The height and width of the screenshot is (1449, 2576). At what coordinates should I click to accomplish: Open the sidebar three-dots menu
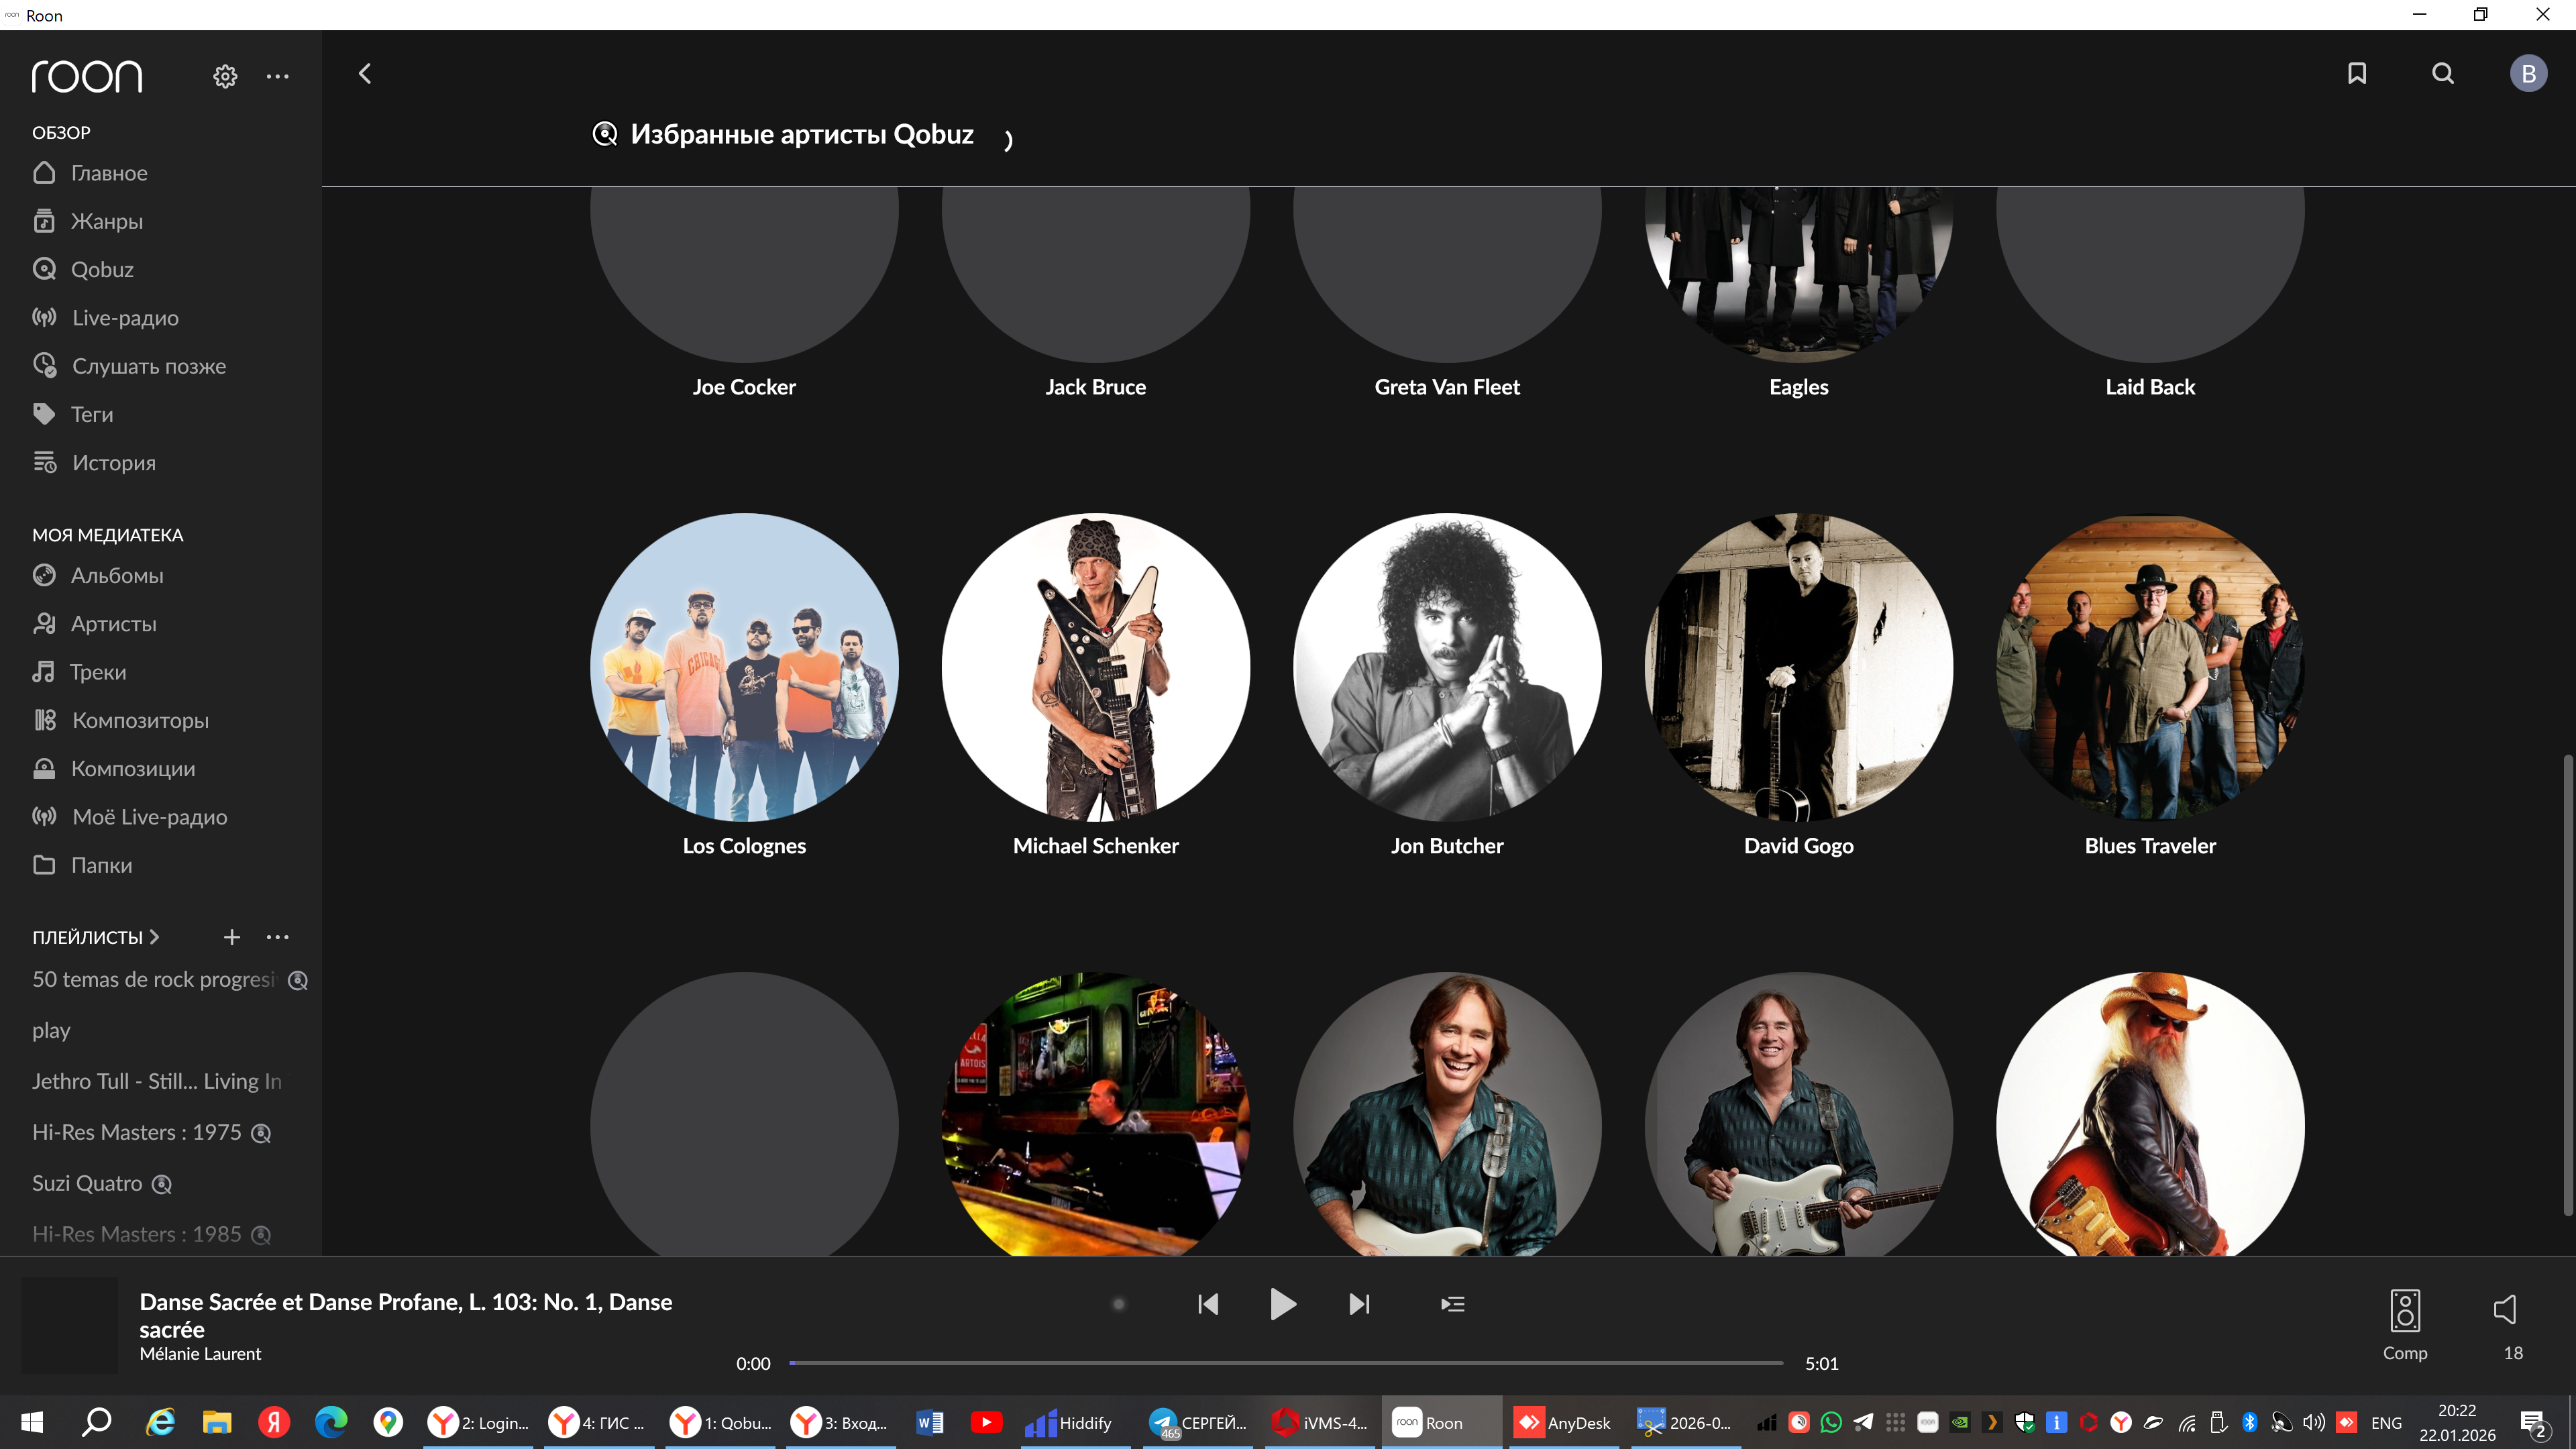point(278,76)
